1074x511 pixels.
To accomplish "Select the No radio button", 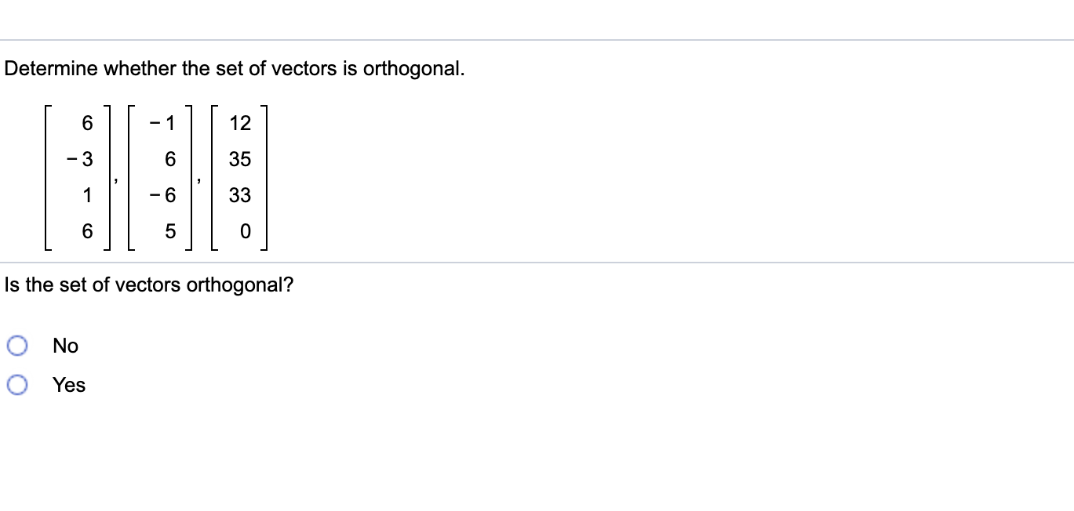I will (x=16, y=345).
